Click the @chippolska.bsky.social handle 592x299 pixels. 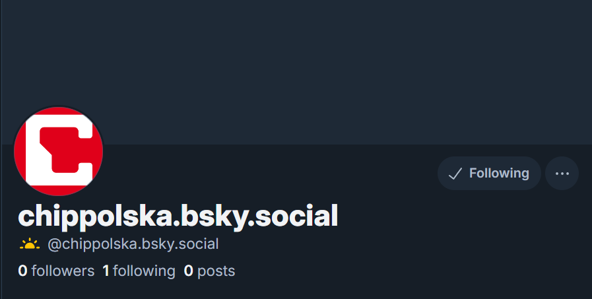(x=133, y=244)
